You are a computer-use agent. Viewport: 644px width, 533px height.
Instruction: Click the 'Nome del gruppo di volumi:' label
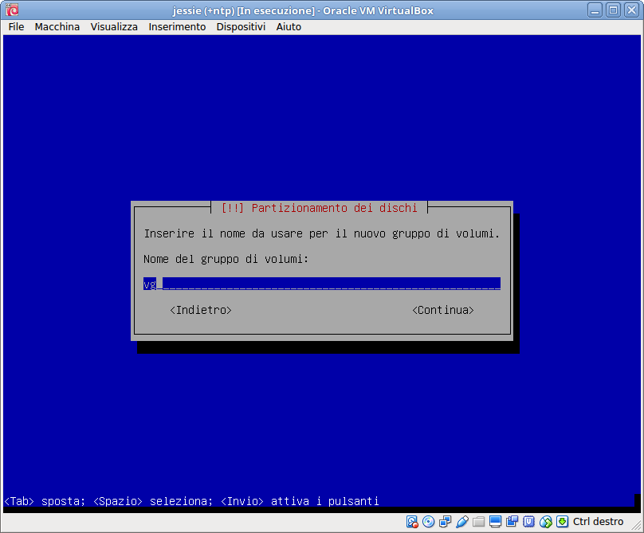[226, 259]
